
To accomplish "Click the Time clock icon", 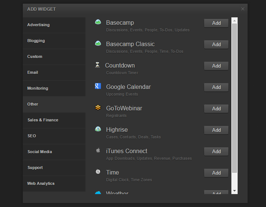I will 98,172.
